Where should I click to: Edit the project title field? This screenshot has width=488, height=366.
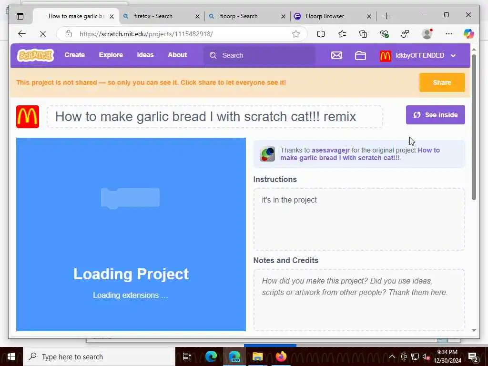coord(215,117)
